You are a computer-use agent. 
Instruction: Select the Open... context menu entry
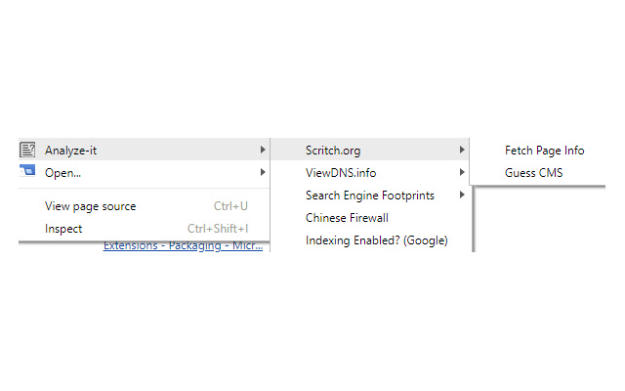[x=145, y=172]
